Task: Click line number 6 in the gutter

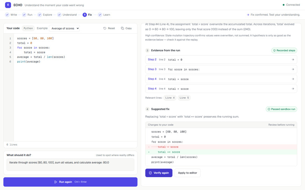Action: [10, 62]
